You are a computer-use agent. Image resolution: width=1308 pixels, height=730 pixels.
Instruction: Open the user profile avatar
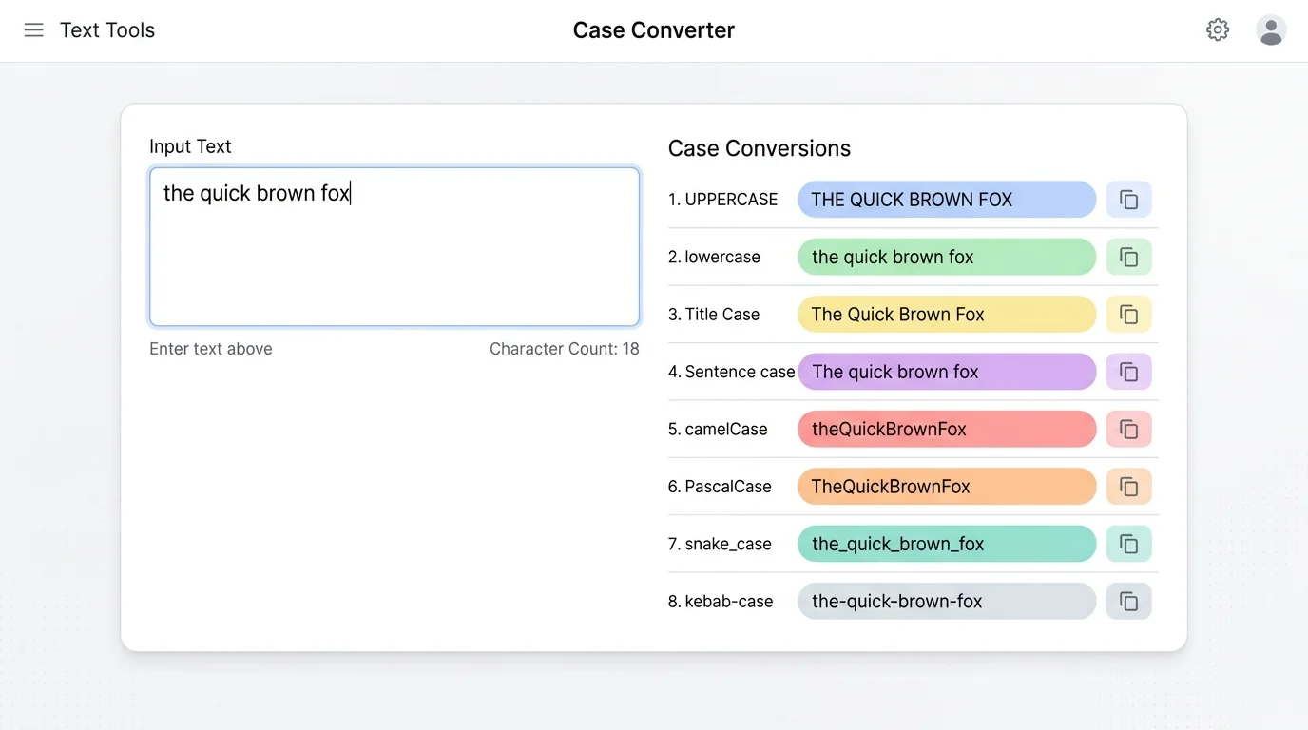point(1271,29)
